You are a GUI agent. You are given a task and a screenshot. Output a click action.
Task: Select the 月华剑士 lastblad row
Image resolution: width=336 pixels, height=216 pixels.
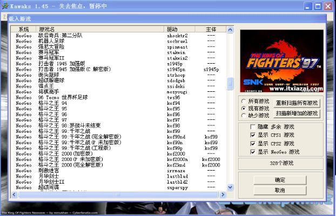[118, 176]
